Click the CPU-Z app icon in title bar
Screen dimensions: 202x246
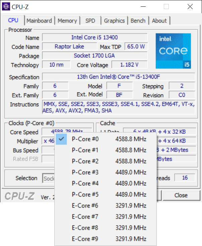click(x=6, y=6)
